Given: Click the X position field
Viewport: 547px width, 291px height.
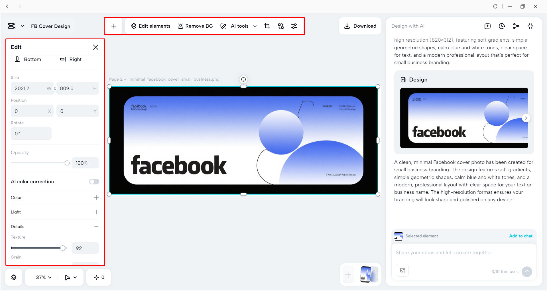Looking at the screenshot, I should click(x=32, y=111).
